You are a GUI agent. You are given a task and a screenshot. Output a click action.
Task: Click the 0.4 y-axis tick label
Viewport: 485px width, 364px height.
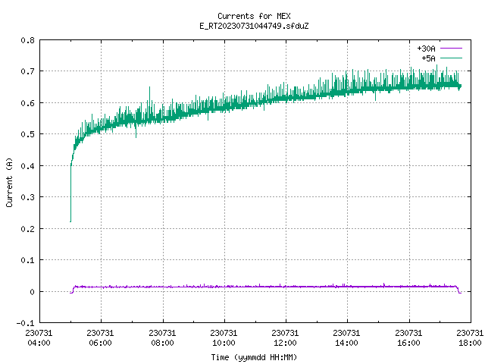click(27, 166)
